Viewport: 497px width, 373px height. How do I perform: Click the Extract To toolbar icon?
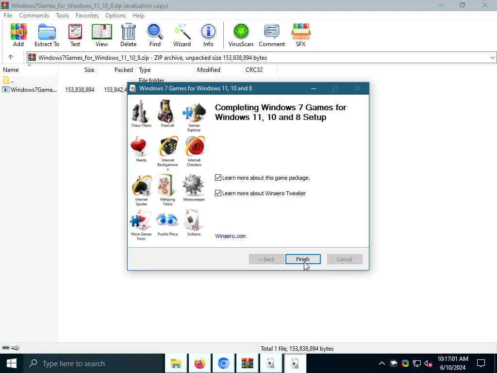tap(47, 35)
